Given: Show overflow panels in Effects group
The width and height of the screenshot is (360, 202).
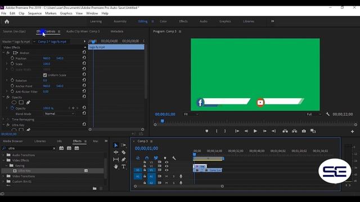Looking at the screenshot, I should coord(106,141).
